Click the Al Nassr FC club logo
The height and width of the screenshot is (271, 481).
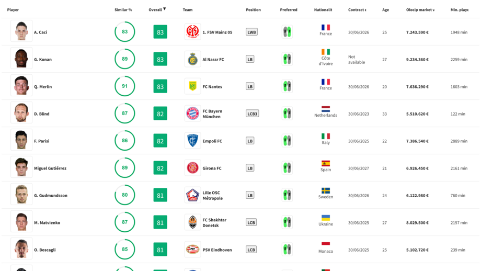(x=192, y=59)
